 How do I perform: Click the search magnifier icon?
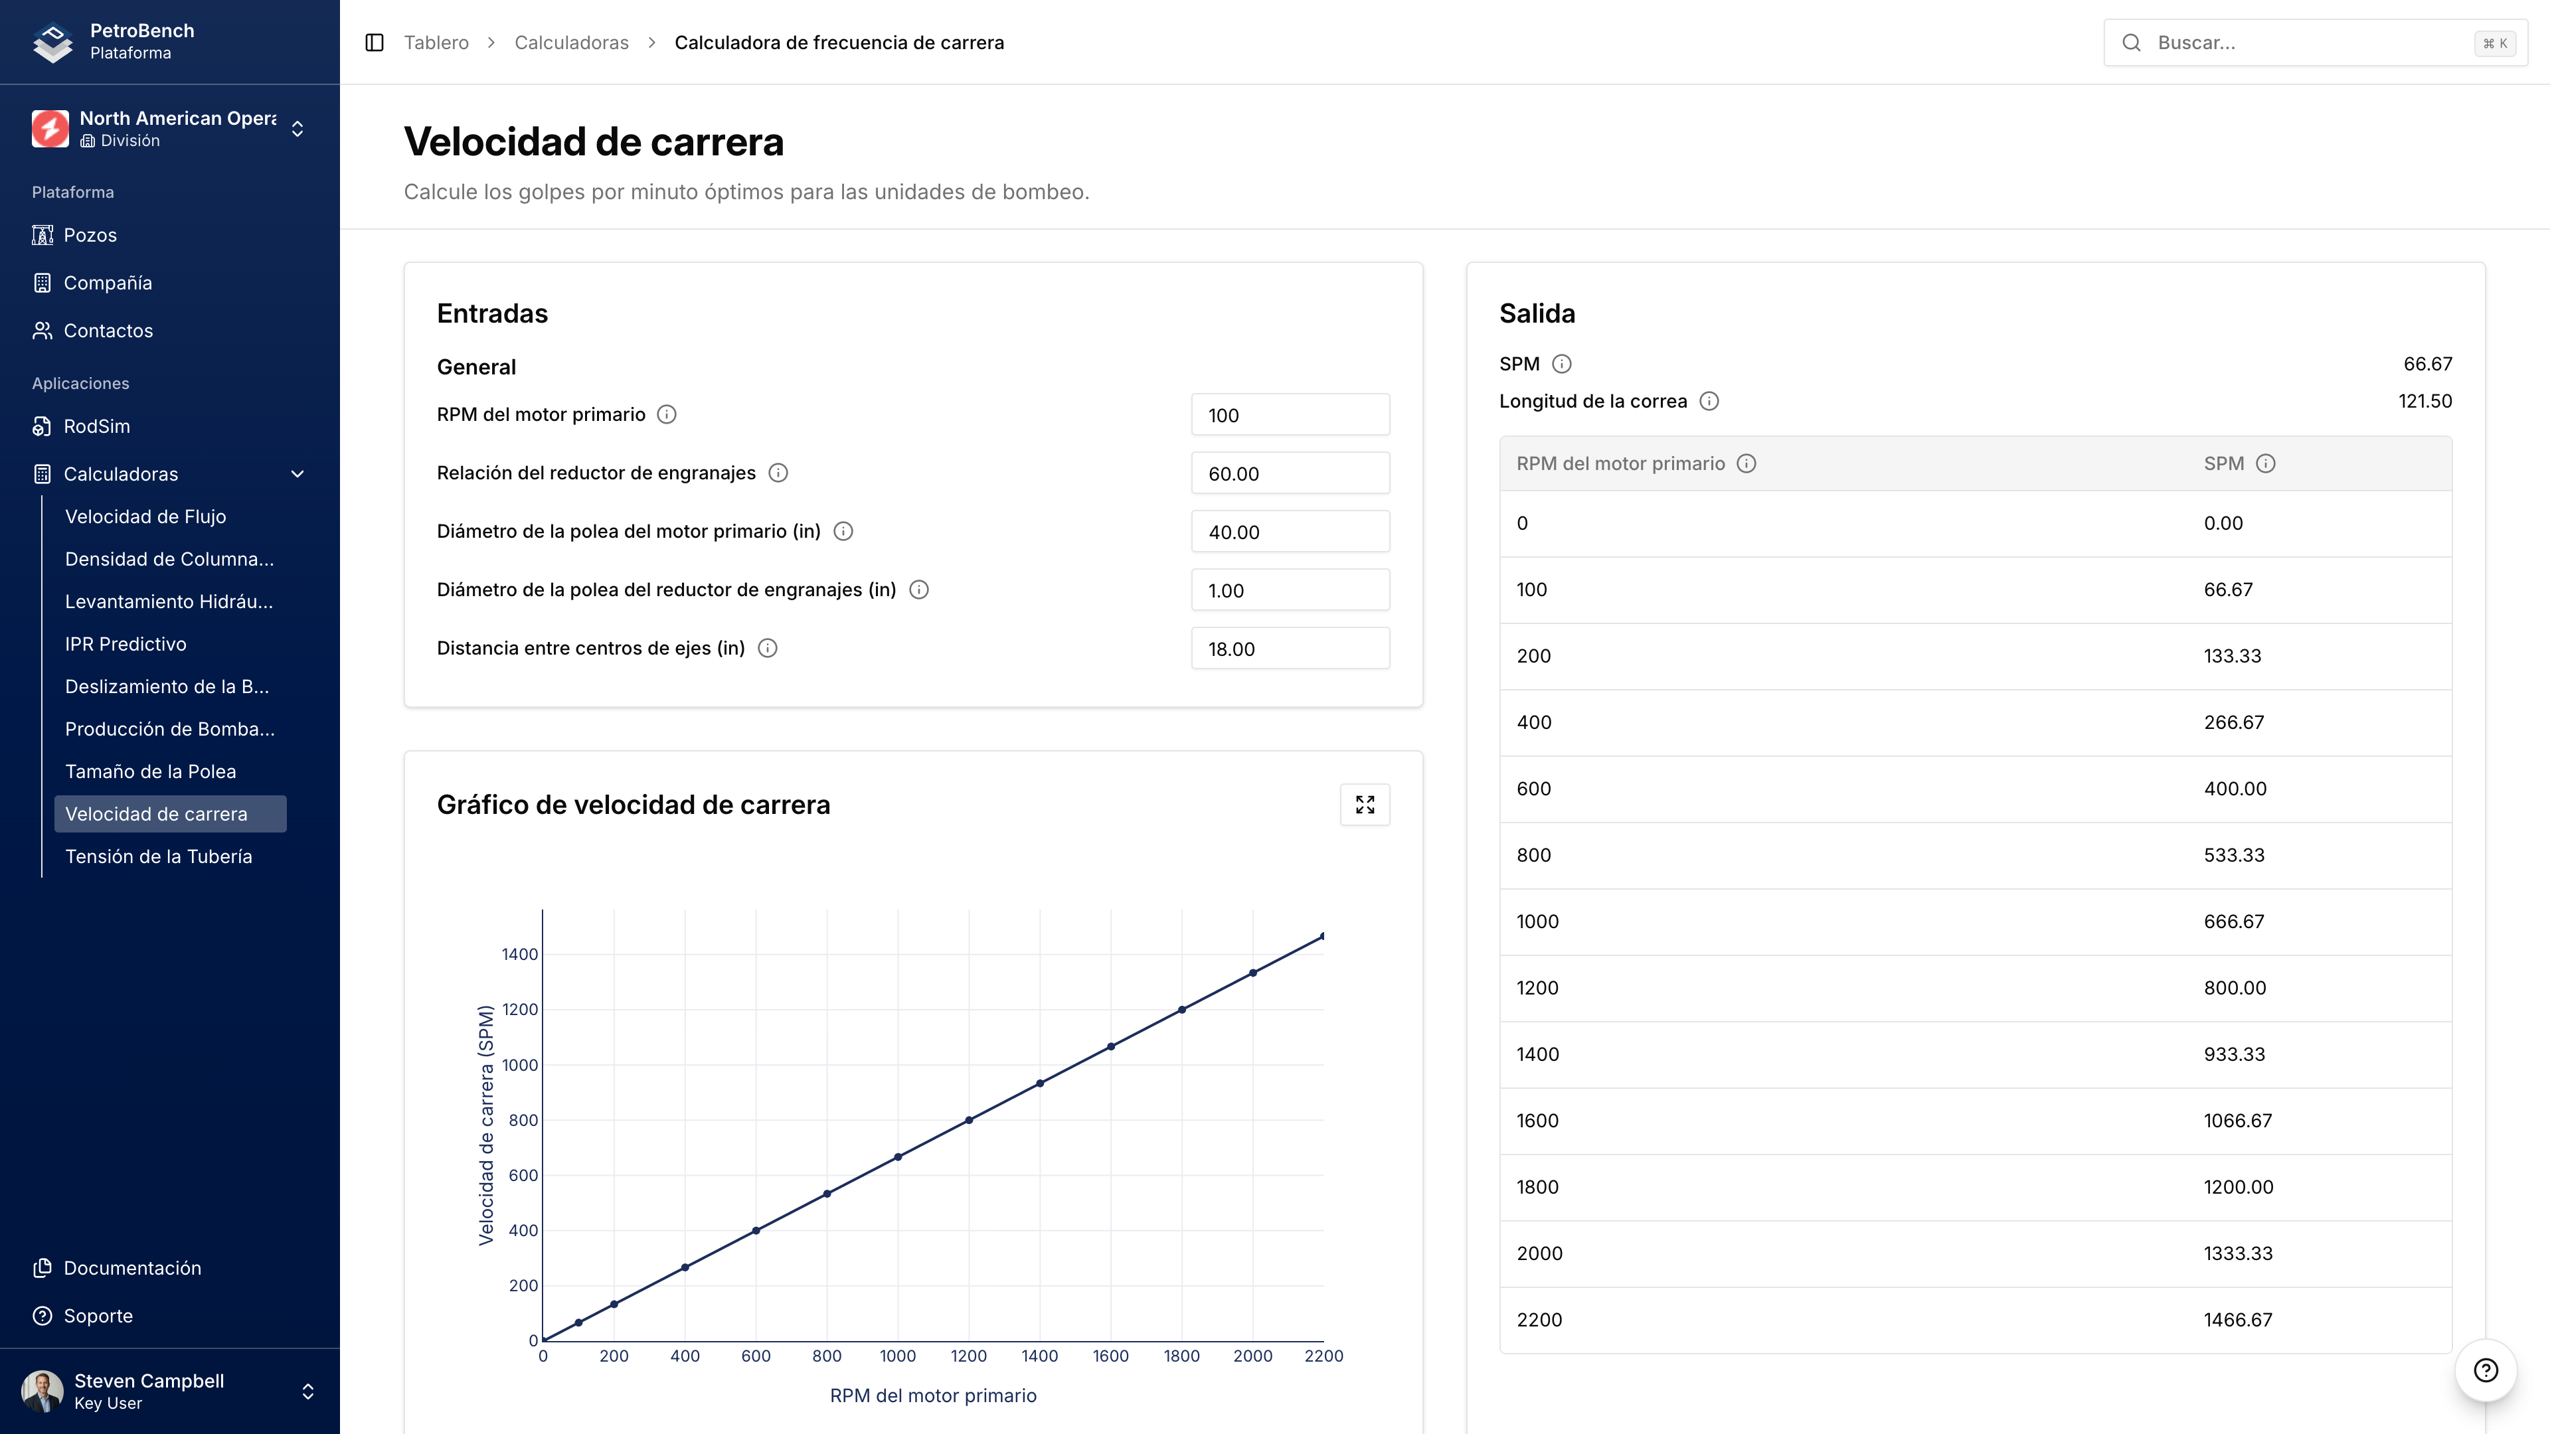2131,42
